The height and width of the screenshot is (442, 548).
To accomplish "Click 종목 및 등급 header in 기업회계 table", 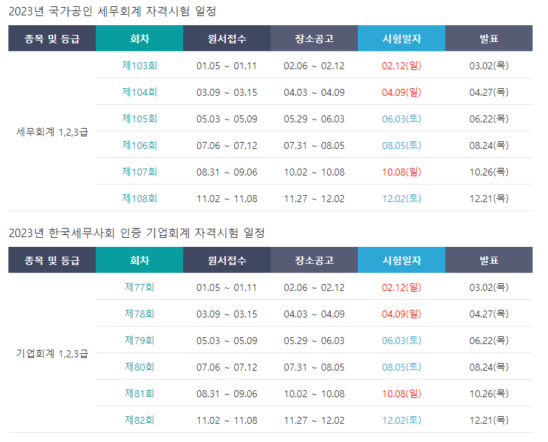I will click(x=52, y=260).
